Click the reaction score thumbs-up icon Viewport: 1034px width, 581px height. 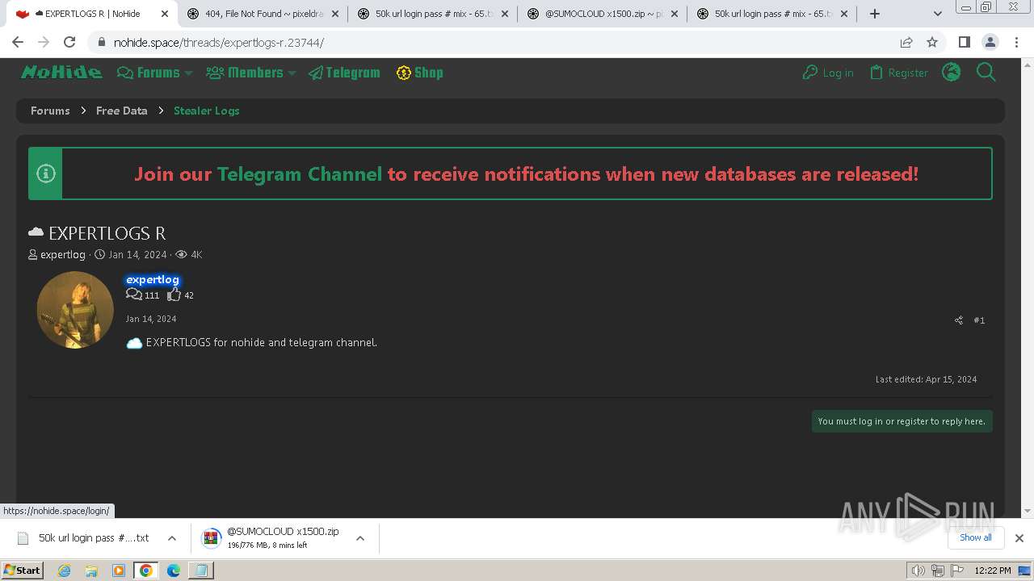click(174, 295)
